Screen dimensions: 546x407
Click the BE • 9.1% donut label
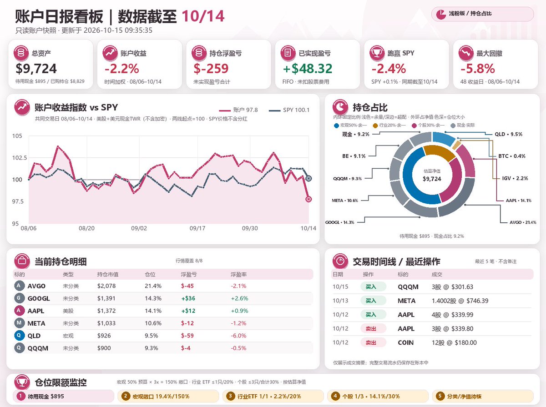click(x=354, y=156)
